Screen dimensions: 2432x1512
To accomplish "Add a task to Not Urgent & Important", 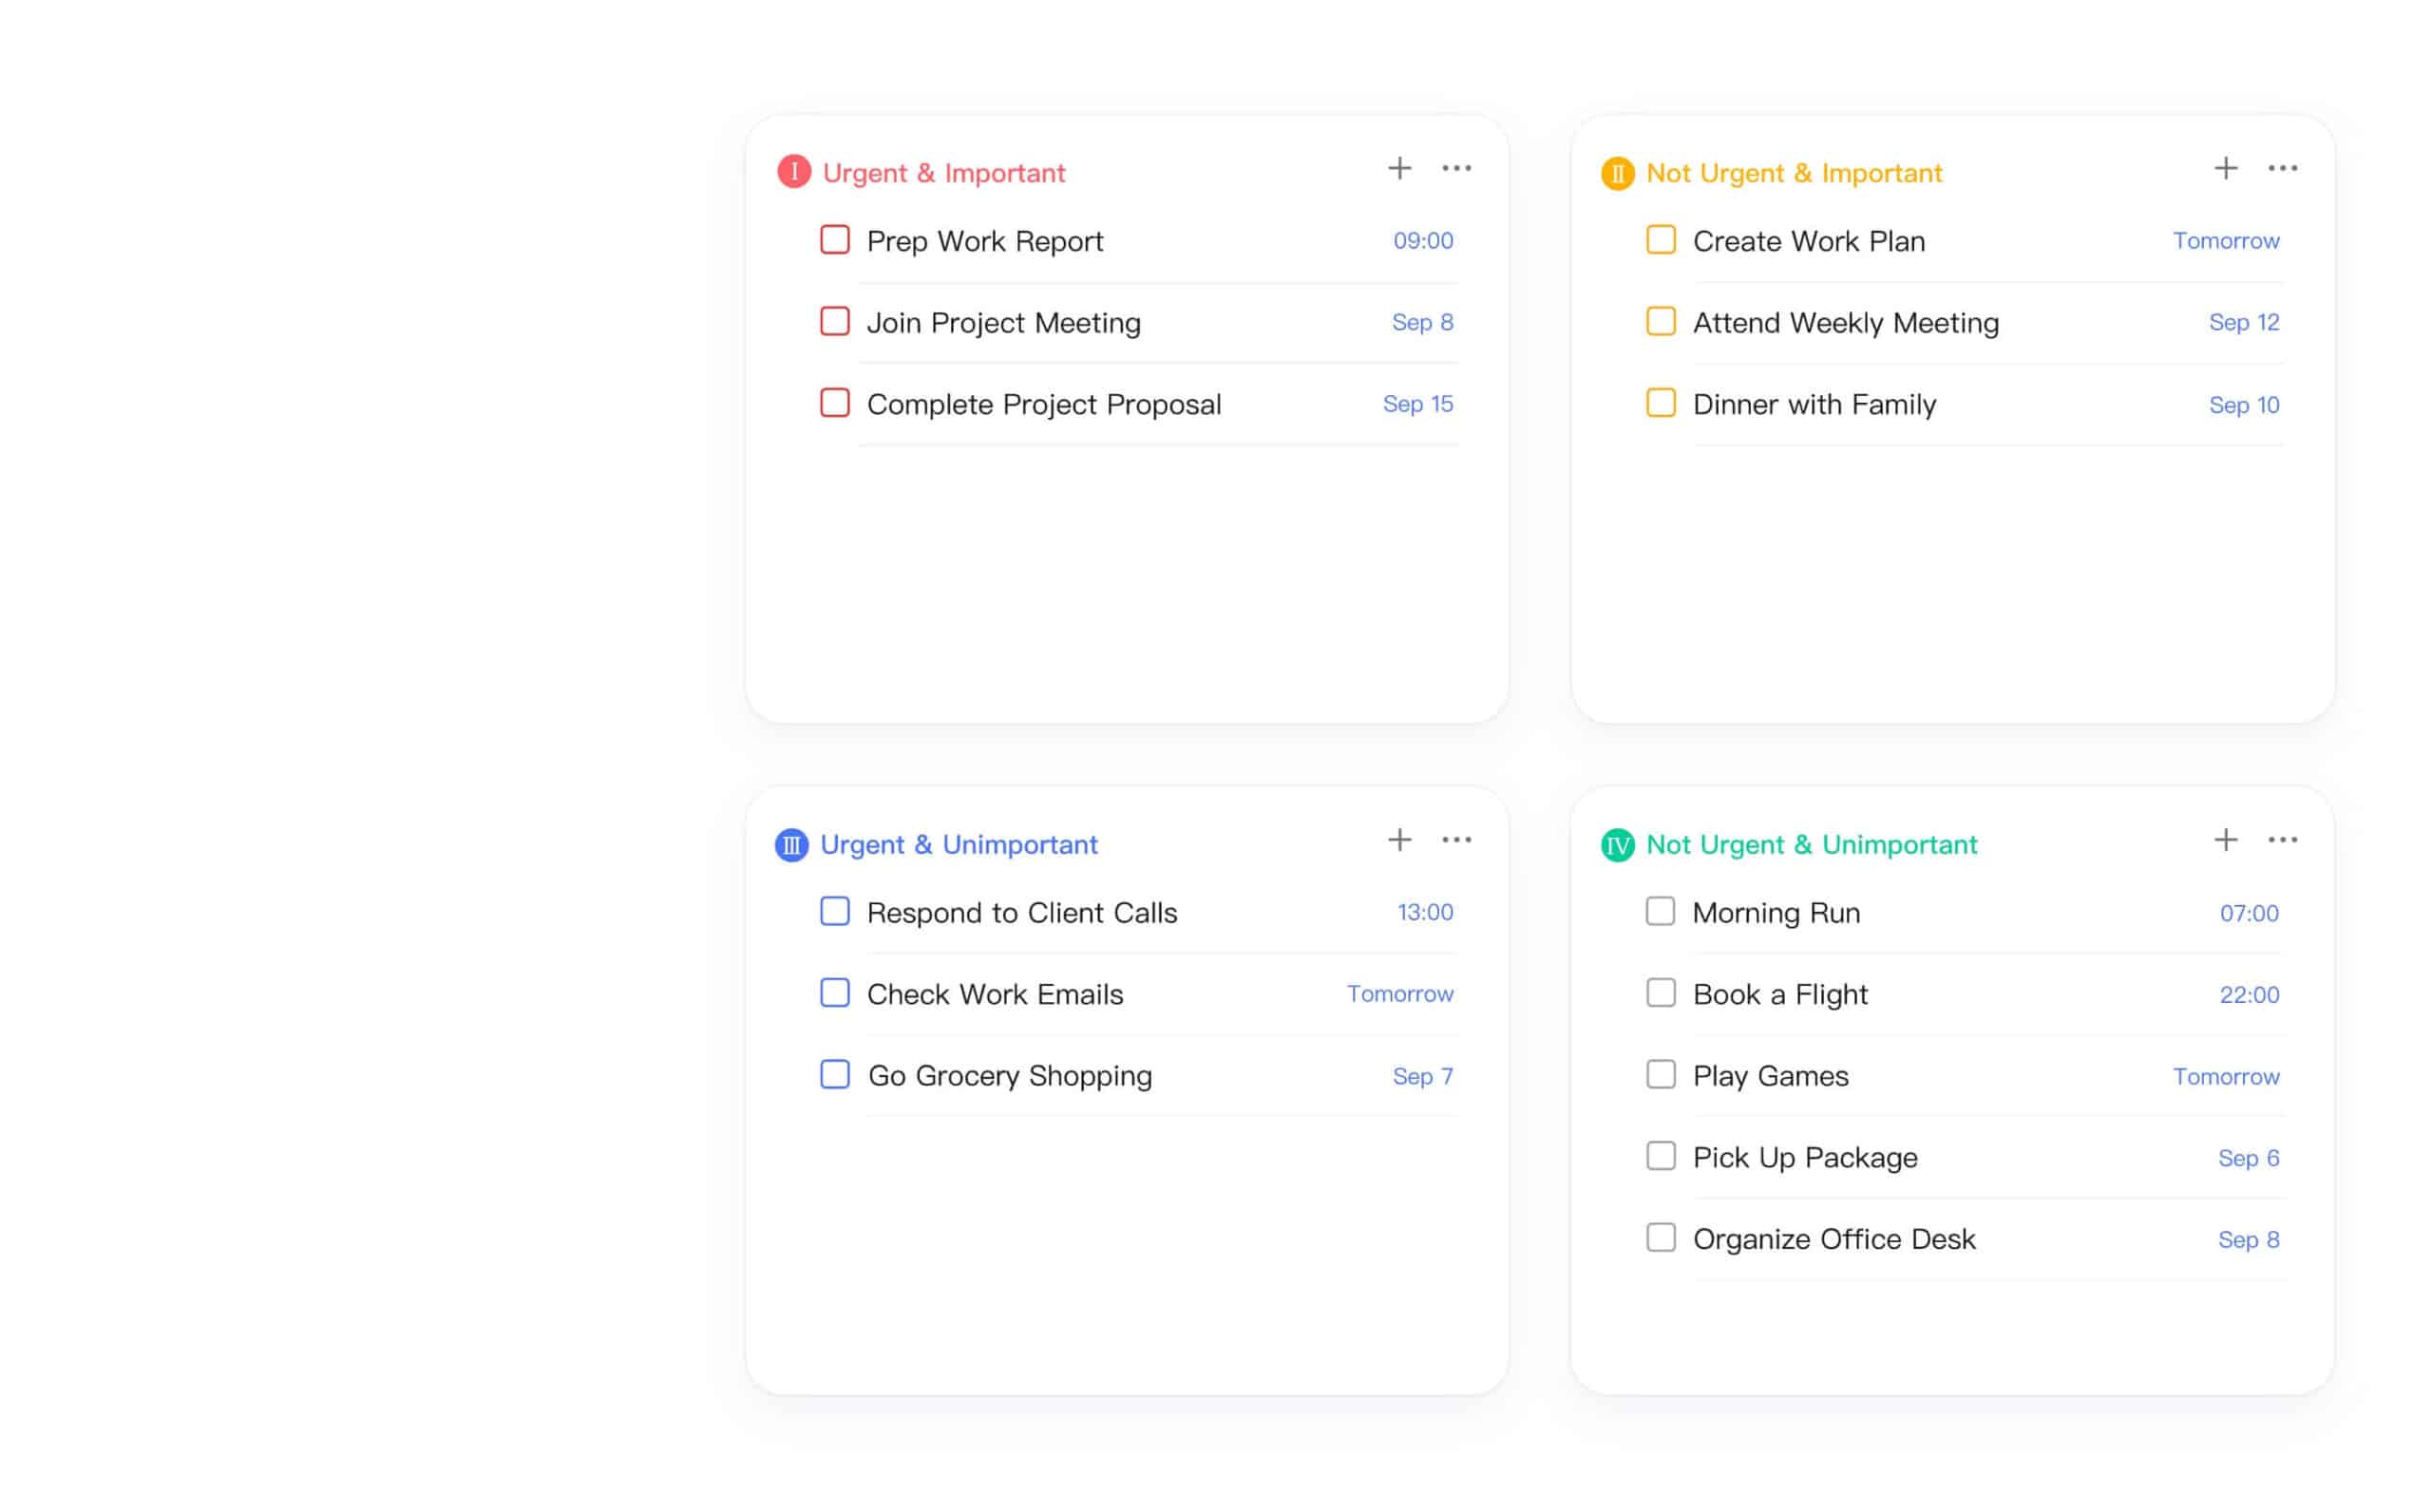I will click(x=2226, y=168).
